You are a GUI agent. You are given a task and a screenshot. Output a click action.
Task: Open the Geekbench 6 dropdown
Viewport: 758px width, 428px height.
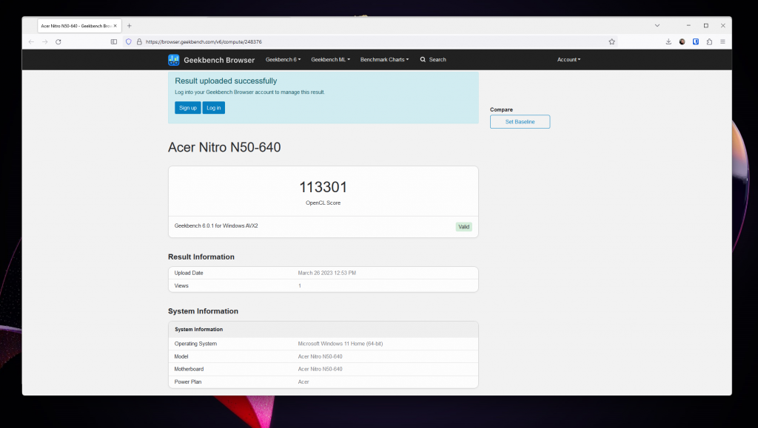283,59
